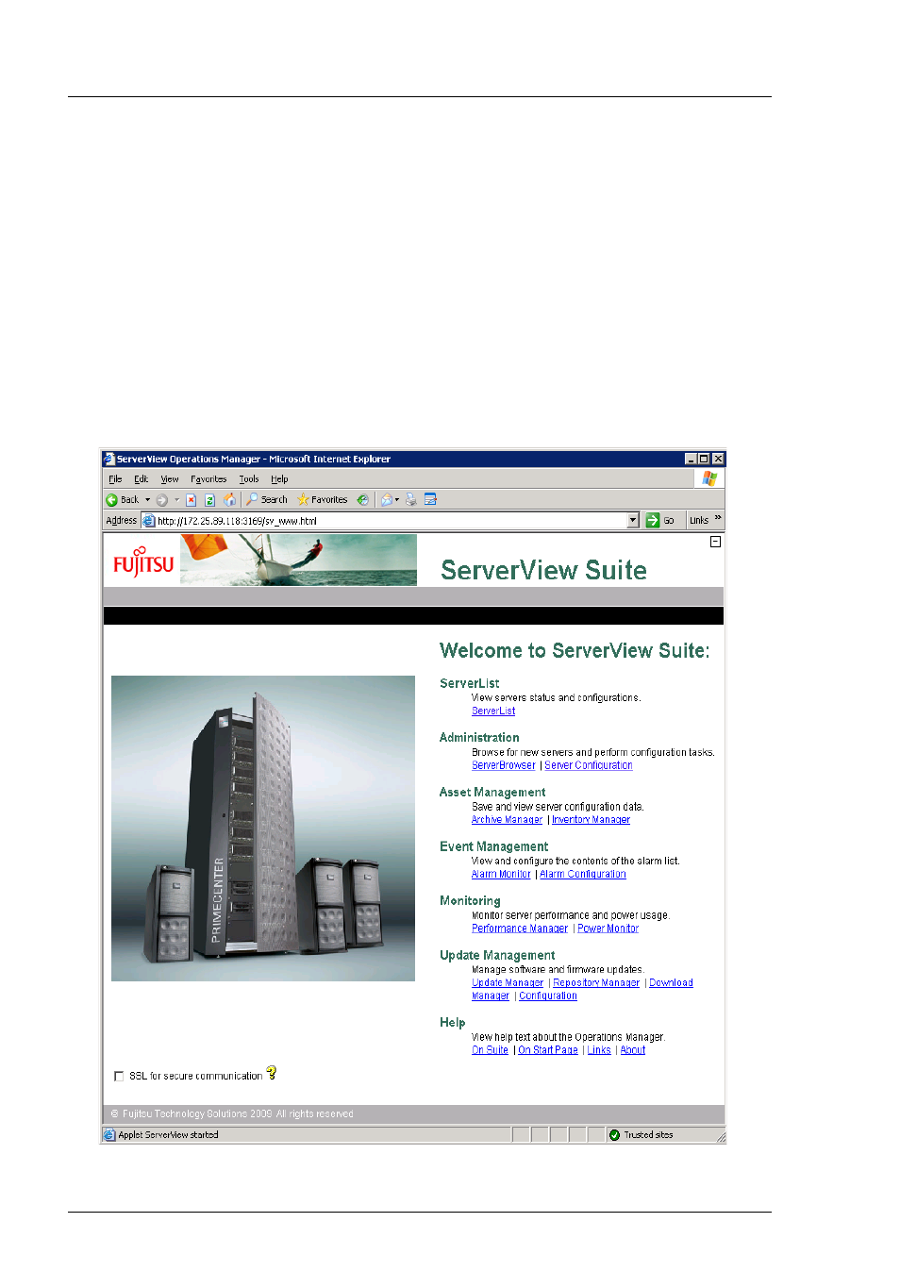Open the update Configuration link
900x1272 pixels.
pos(548,996)
